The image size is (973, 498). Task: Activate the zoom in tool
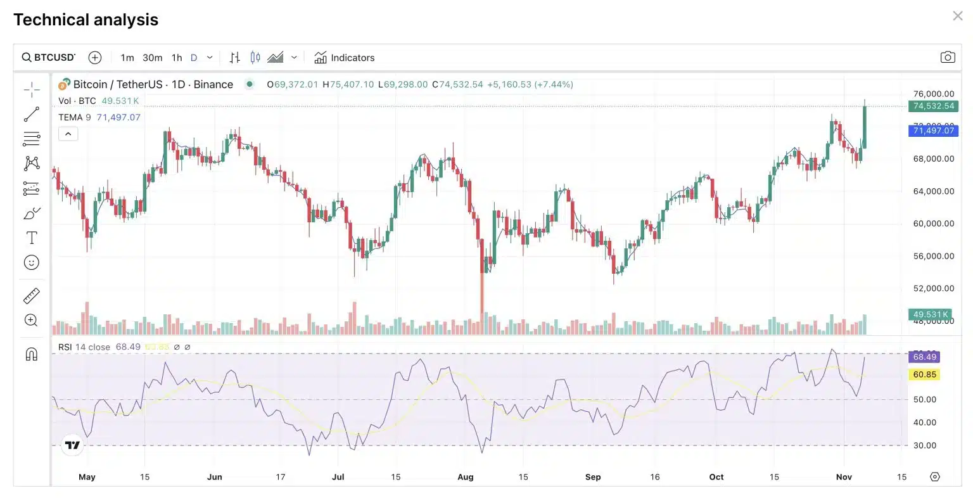(32, 321)
